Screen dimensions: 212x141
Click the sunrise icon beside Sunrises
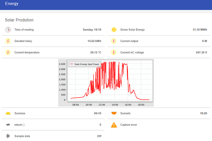(8, 113)
